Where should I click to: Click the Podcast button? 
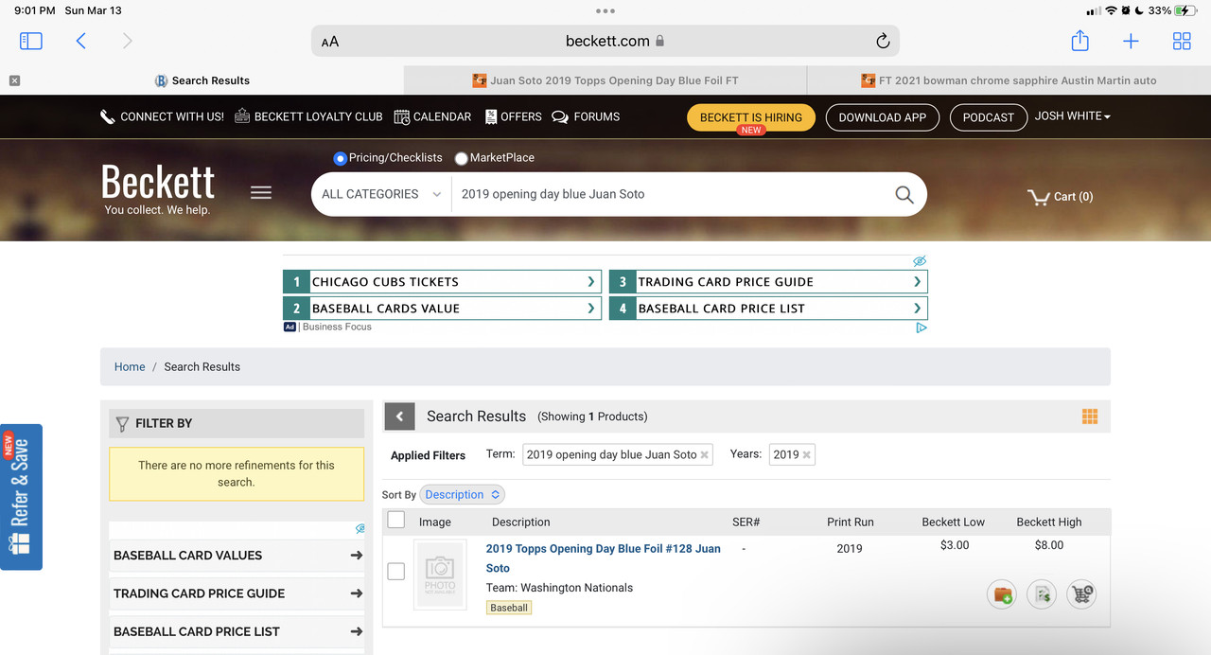pyautogui.click(x=989, y=117)
